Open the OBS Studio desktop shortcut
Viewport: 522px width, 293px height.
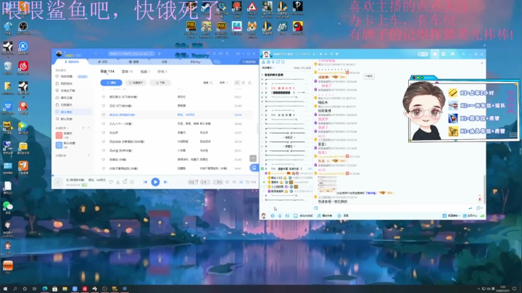(x=23, y=28)
